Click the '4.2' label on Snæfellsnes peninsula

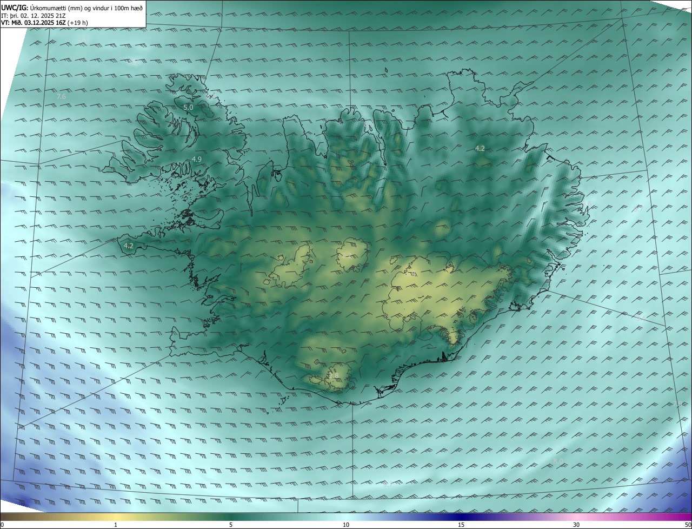coord(129,246)
